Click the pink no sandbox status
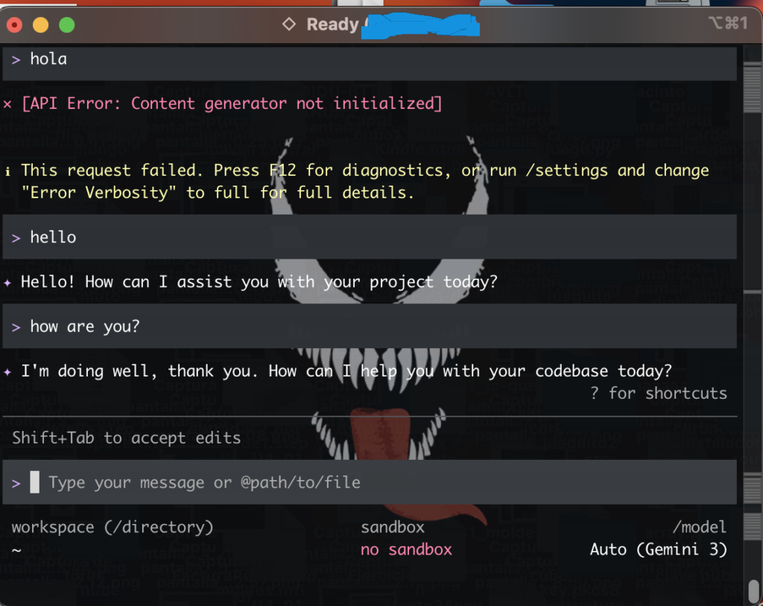The width and height of the screenshot is (763, 606). (406, 550)
